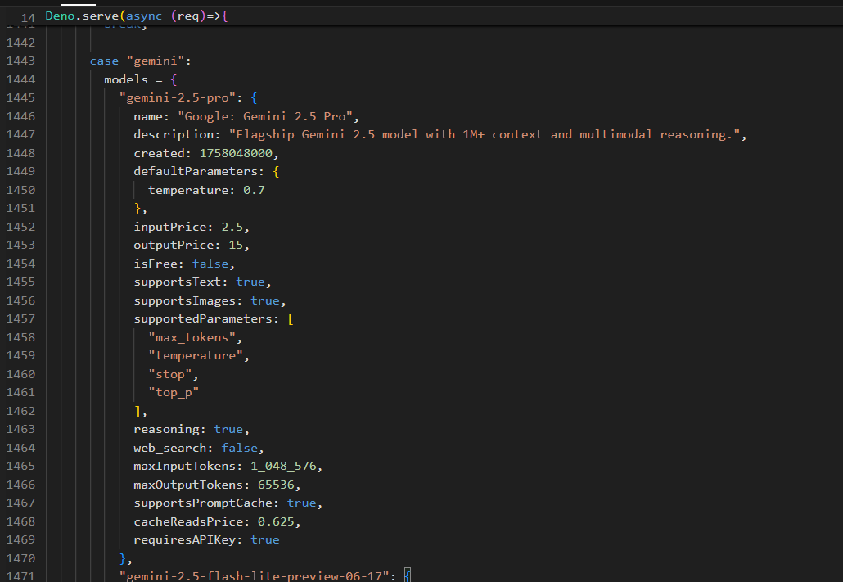843x582 pixels.
Task: Click the isFree property key
Action: 156,264
